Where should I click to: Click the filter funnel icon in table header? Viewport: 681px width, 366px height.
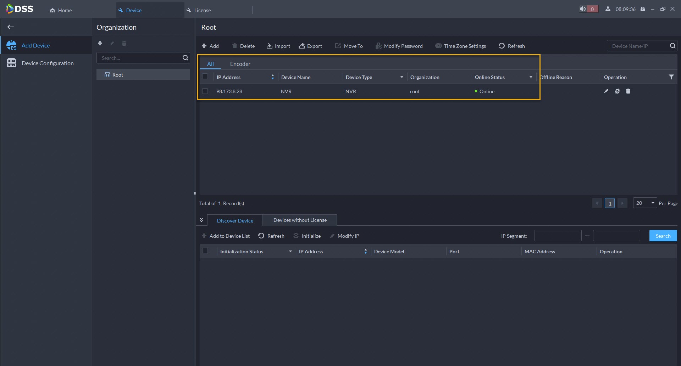[671, 77]
